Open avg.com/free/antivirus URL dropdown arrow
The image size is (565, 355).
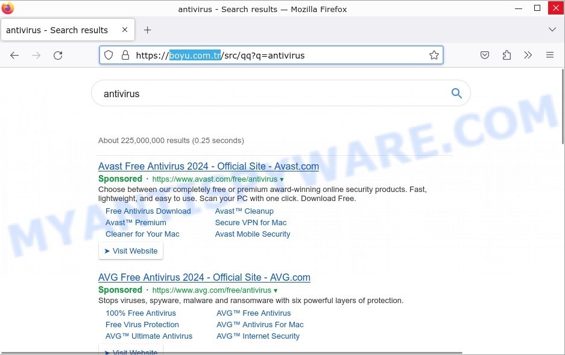pos(276,290)
